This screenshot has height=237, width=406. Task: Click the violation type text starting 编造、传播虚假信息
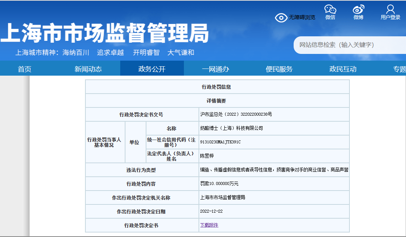point(274,170)
